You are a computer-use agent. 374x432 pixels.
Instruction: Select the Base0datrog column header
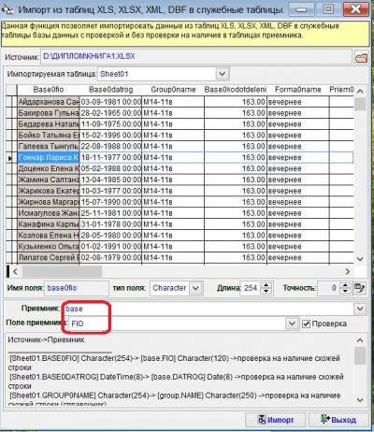click(111, 90)
